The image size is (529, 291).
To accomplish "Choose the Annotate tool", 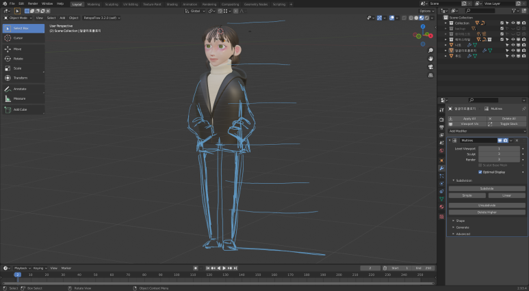I will 23,89.
